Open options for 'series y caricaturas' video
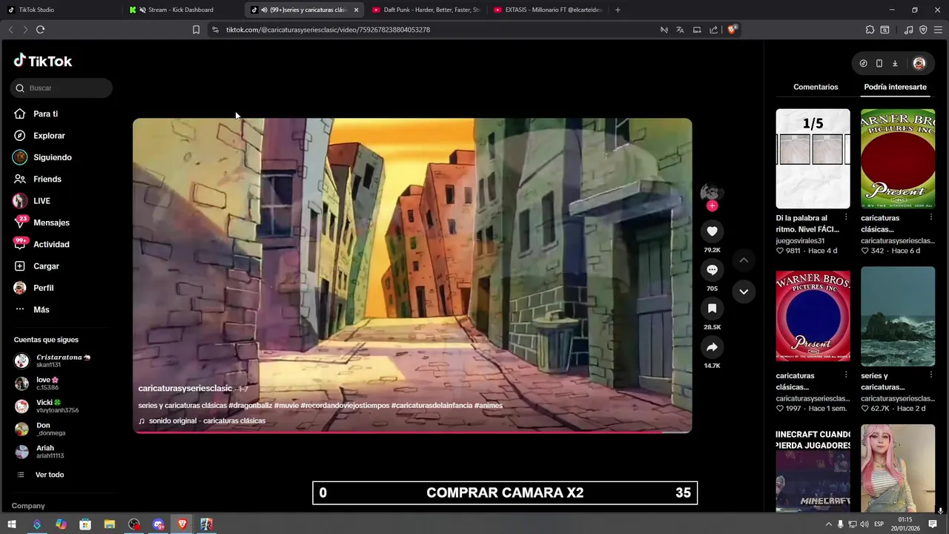Viewport: 949px width, 534px height. pyautogui.click(x=931, y=375)
